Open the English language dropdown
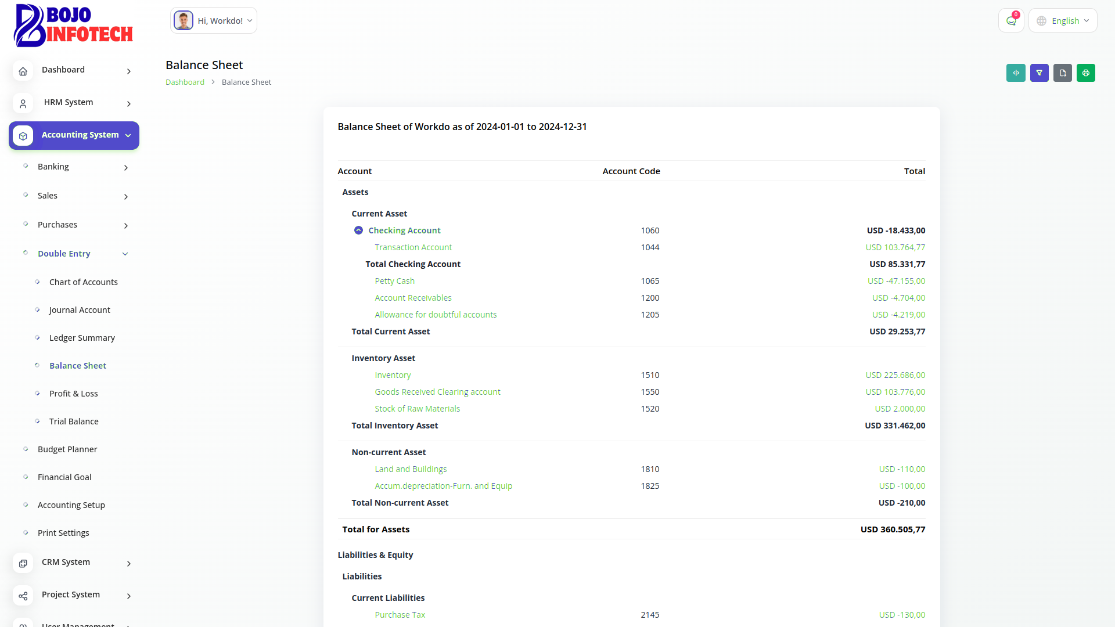Image resolution: width=1115 pixels, height=627 pixels. (1063, 21)
